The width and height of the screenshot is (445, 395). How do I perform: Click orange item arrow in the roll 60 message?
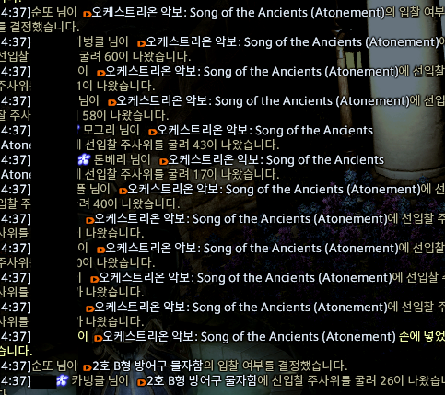(x=142, y=43)
